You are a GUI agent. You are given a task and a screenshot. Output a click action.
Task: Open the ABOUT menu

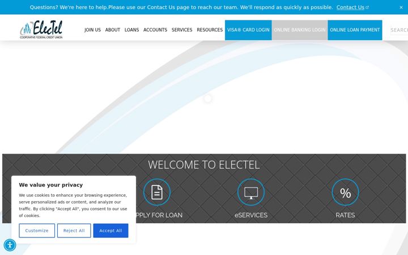[x=113, y=30]
